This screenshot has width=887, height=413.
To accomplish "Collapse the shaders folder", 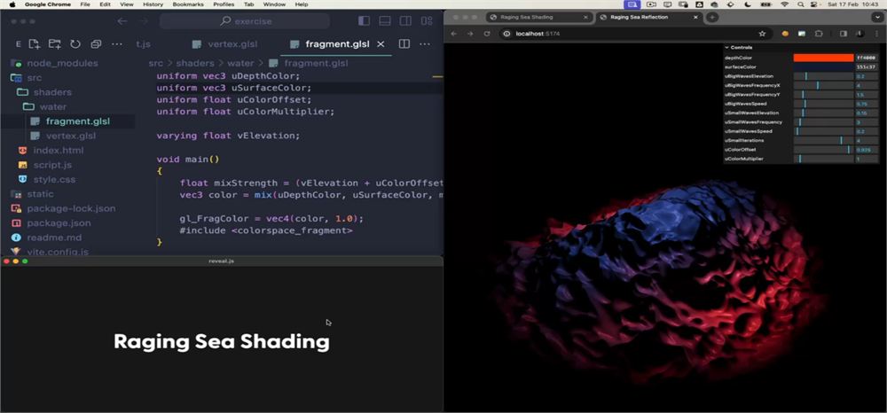I will click(52, 92).
